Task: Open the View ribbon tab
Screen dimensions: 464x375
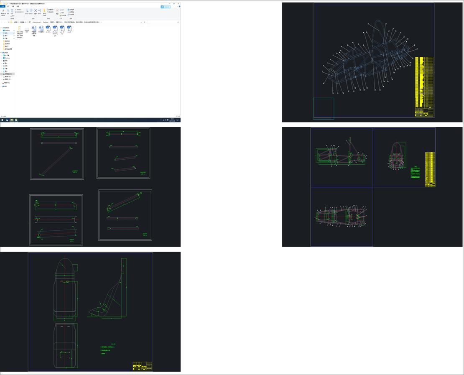Action: click(x=18, y=6)
